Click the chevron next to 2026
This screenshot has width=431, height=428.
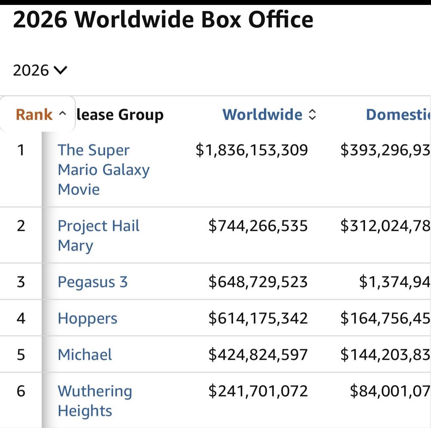coord(60,70)
